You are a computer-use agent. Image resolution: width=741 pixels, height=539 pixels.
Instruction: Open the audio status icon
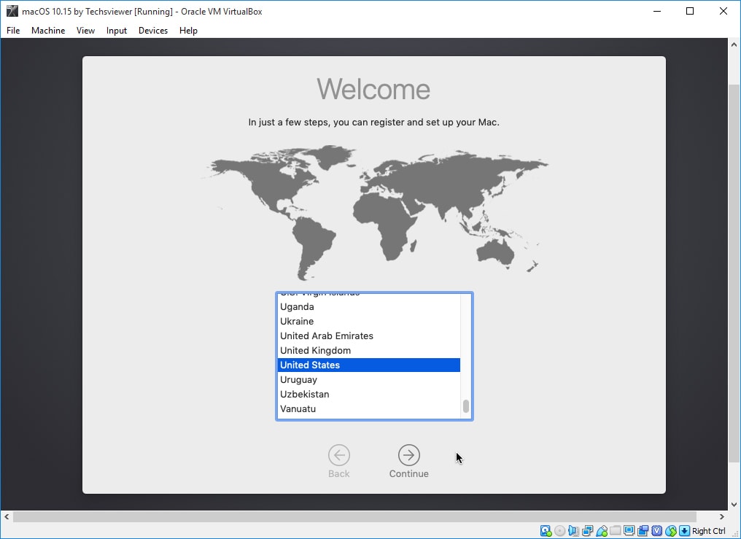575,530
